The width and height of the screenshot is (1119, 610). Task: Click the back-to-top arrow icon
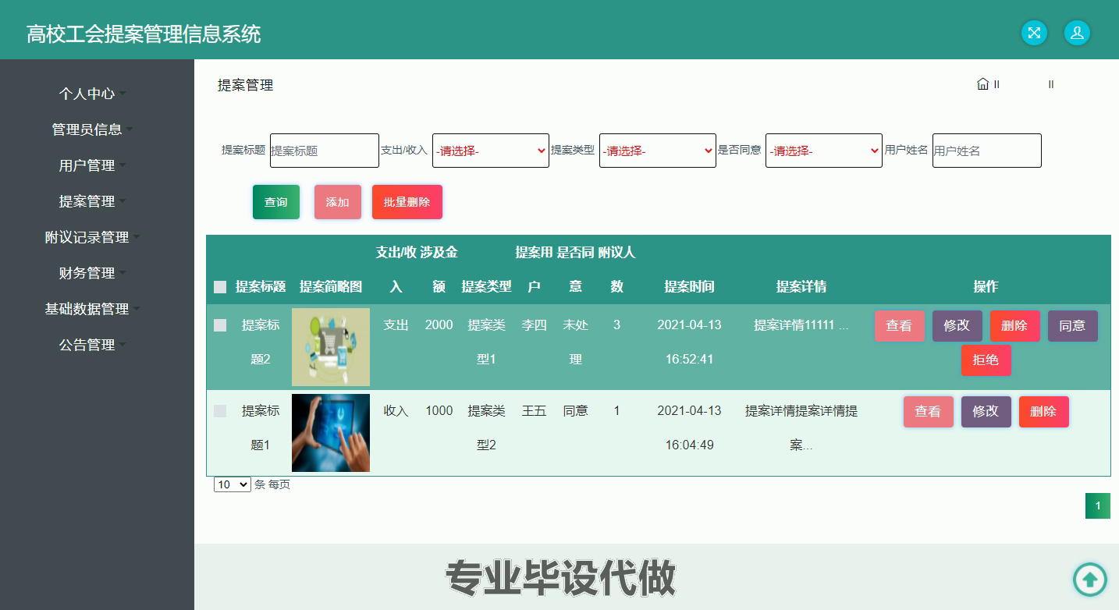(1090, 580)
